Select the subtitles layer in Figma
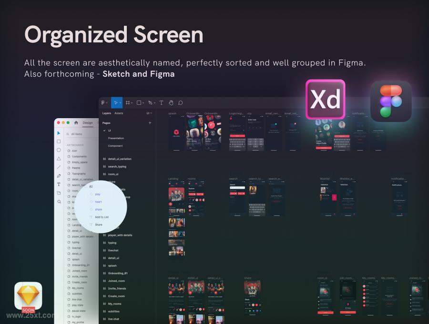Viewport: 429px width, 324px height. click(x=113, y=312)
